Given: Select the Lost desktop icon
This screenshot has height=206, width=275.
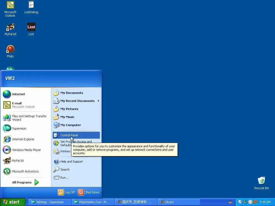Looking at the screenshot, I should 31,30.
